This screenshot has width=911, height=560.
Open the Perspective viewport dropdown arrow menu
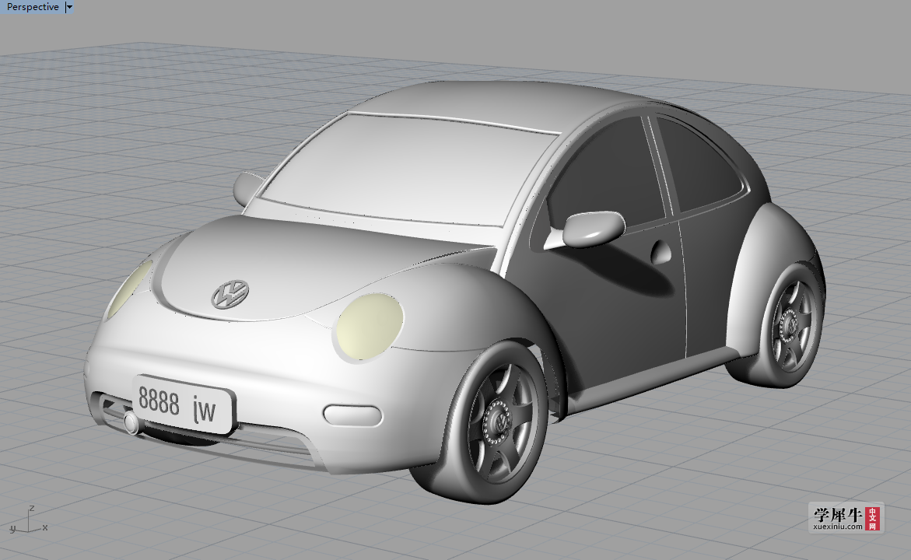click(70, 7)
